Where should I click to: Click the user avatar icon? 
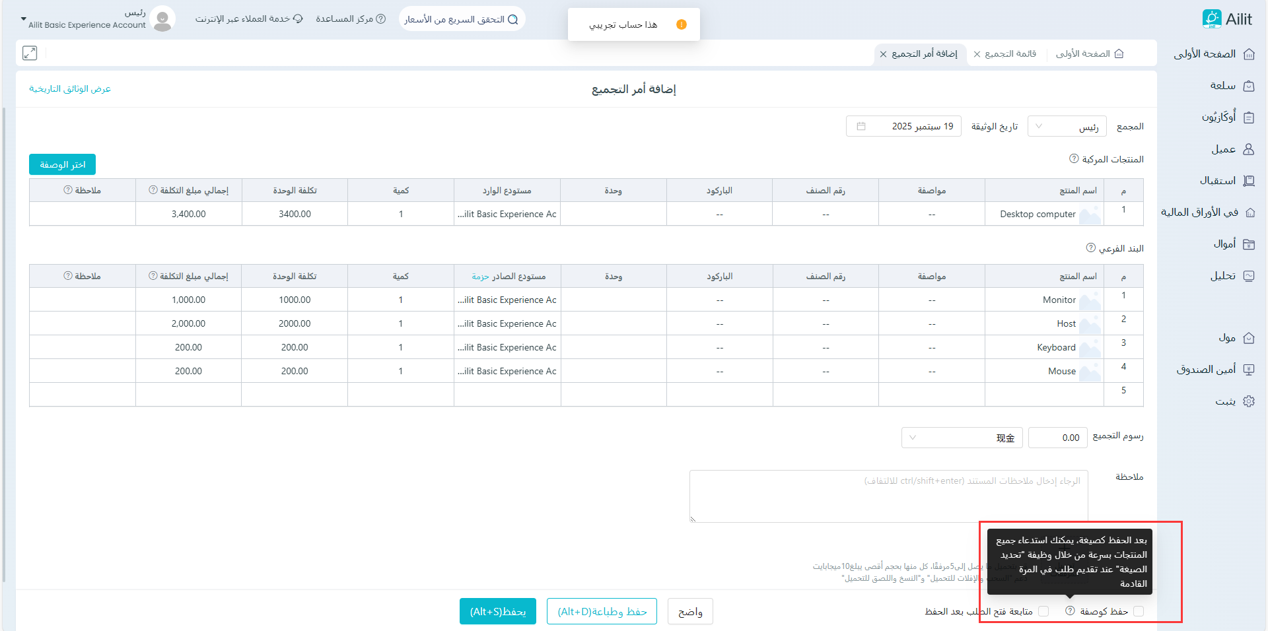click(162, 19)
